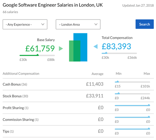Viewport: 156px width, 140px height.
Task: Click the Updated Jan 27, 2018 text
Action: [138, 5]
